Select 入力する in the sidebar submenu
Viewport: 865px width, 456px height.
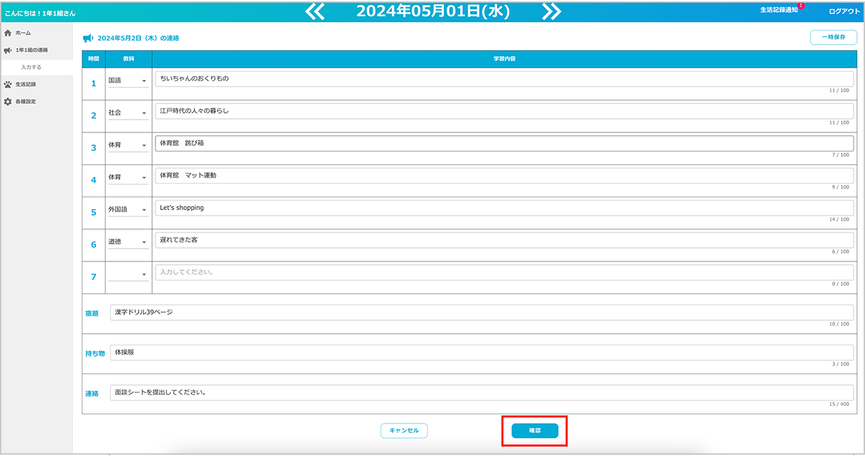(x=31, y=68)
